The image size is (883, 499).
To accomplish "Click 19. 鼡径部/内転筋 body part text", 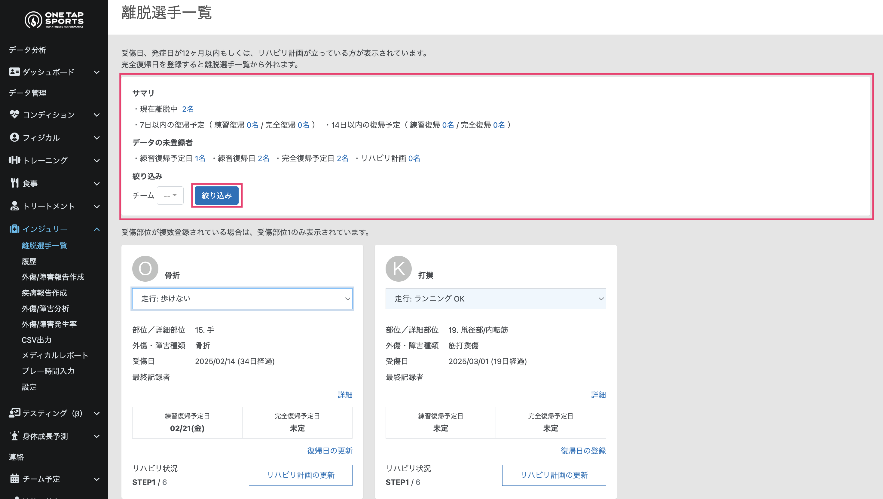I will click(x=478, y=330).
